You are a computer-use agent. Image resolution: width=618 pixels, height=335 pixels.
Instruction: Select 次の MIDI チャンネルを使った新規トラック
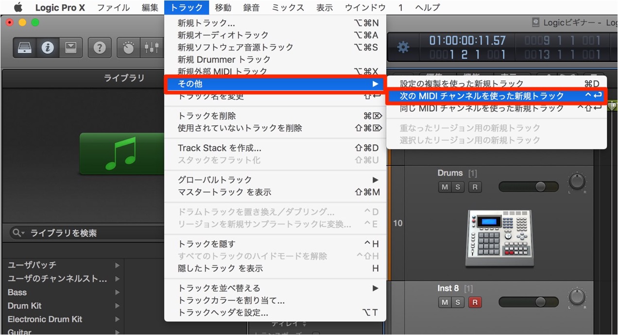point(496,96)
